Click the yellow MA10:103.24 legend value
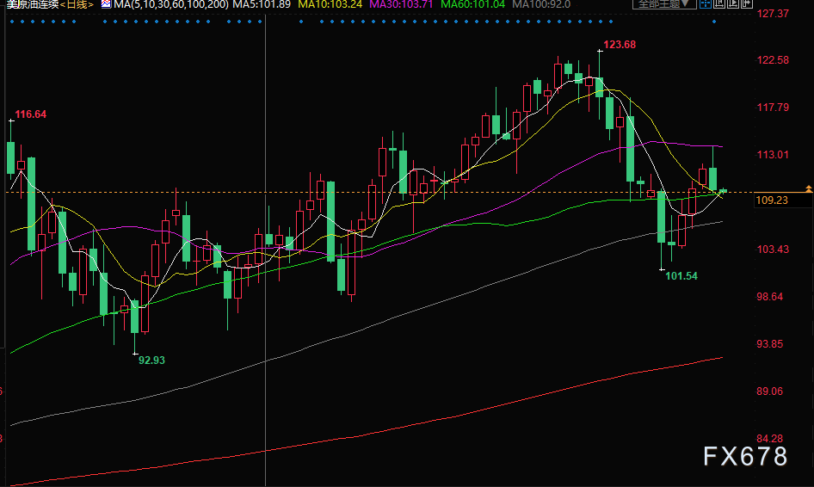The height and width of the screenshot is (487, 814). (x=330, y=4)
